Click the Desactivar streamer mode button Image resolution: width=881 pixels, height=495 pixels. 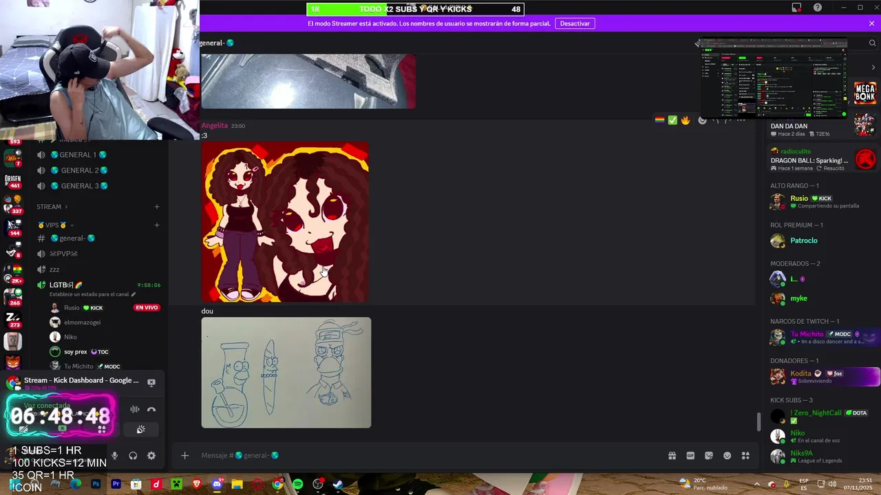pos(575,23)
